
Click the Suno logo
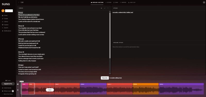[x=6, y=4]
